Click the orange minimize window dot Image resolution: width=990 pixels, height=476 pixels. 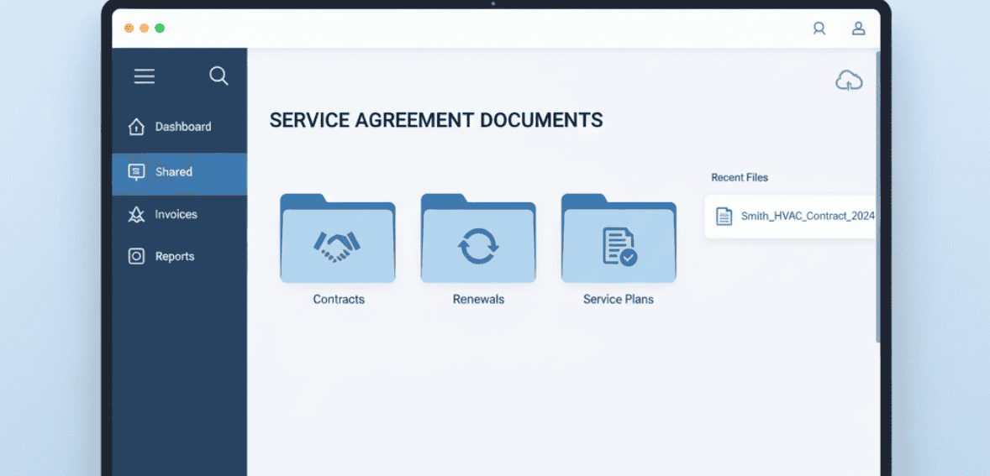click(144, 28)
